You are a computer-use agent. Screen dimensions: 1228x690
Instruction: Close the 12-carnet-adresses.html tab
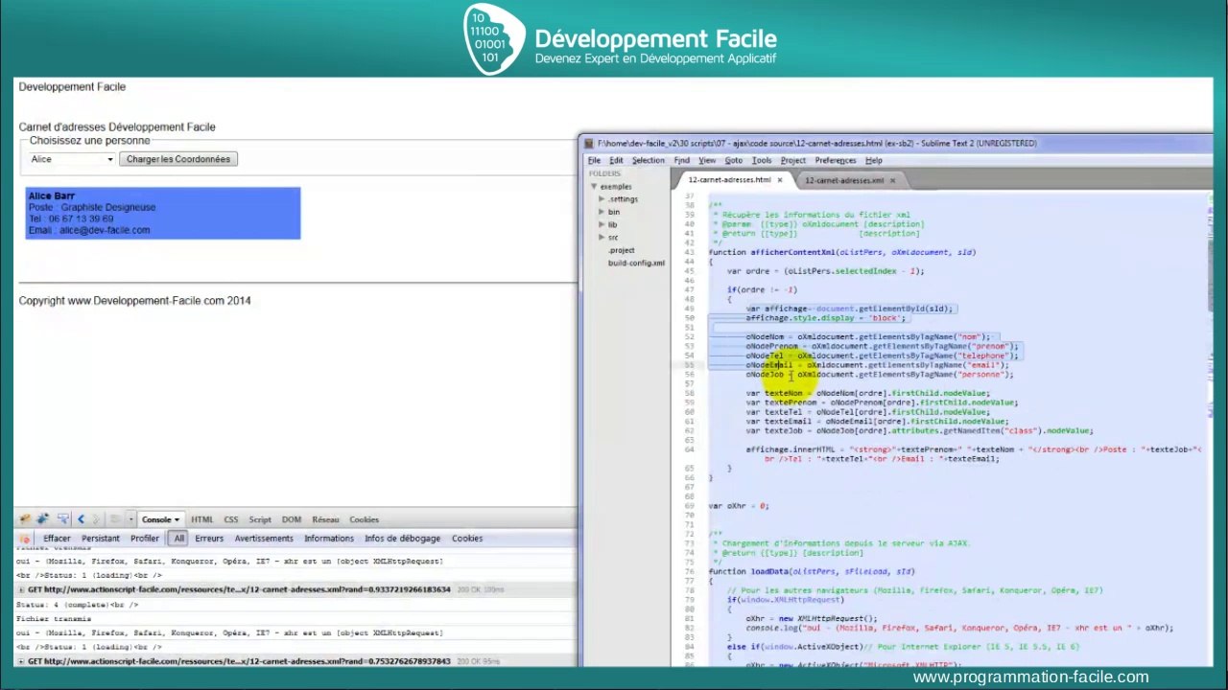point(779,180)
